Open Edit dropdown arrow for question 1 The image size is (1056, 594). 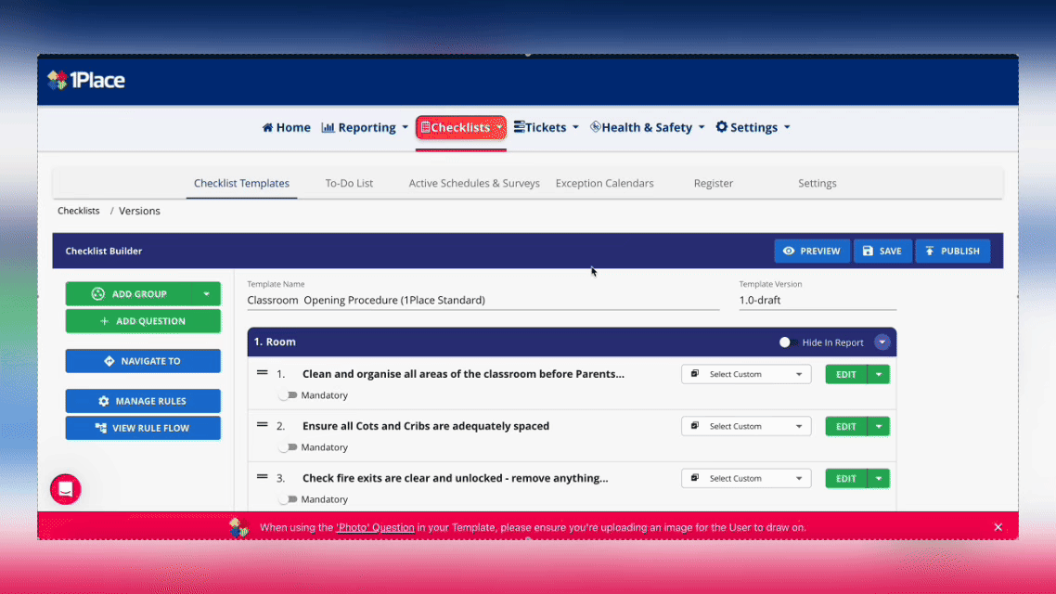click(x=878, y=374)
